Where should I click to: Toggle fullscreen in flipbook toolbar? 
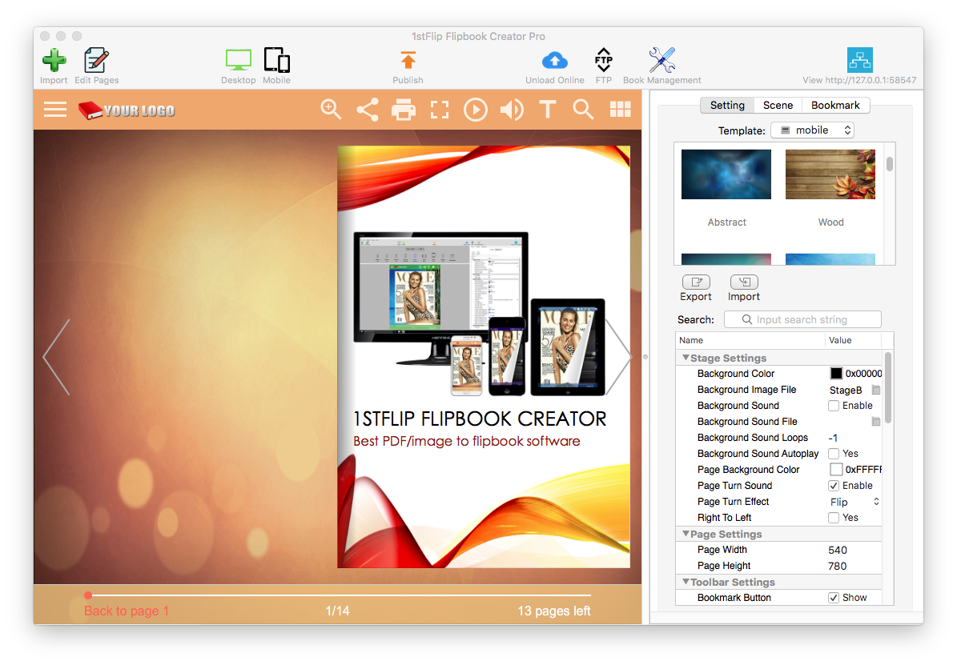point(440,110)
